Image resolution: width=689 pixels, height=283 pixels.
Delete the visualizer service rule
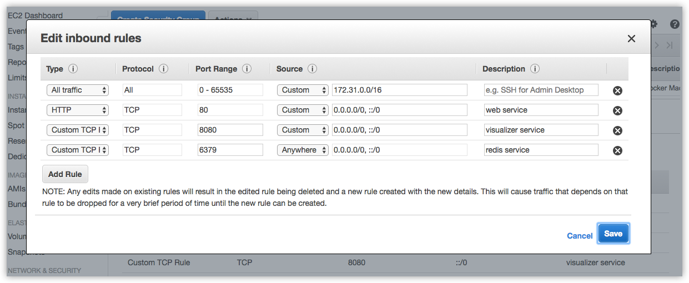pyautogui.click(x=617, y=130)
